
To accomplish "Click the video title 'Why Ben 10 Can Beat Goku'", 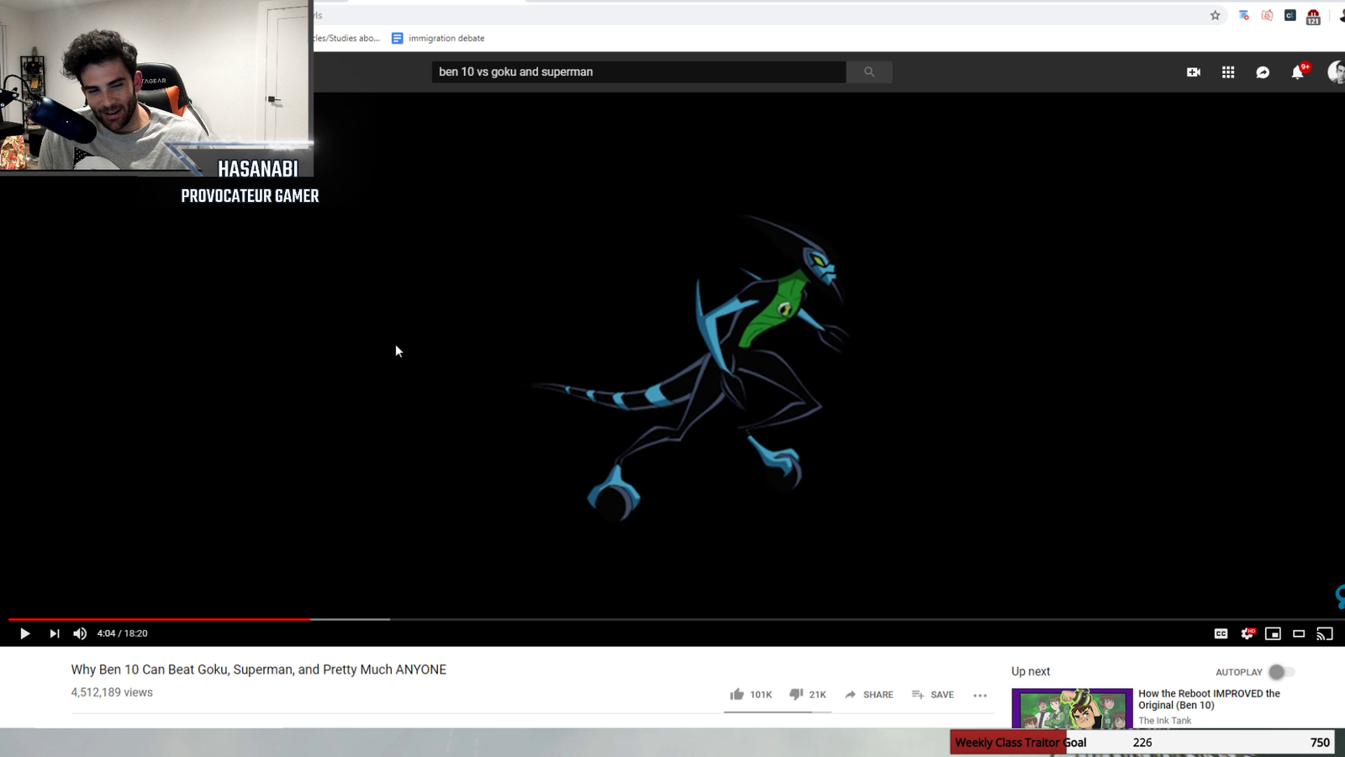I will [x=258, y=670].
